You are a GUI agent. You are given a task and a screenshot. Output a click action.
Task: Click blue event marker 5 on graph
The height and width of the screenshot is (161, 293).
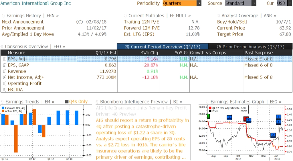(229, 117)
